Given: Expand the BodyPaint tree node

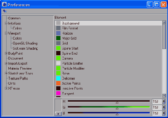Looking at the screenshot, I should pyautogui.click(x=6, y=53).
